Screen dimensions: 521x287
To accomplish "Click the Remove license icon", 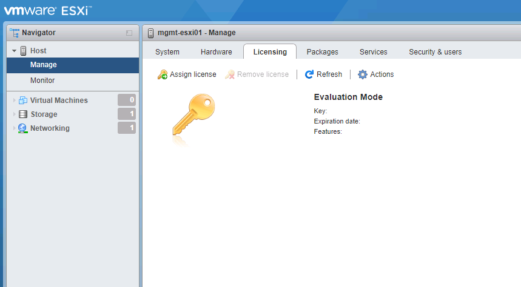I will point(230,74).
